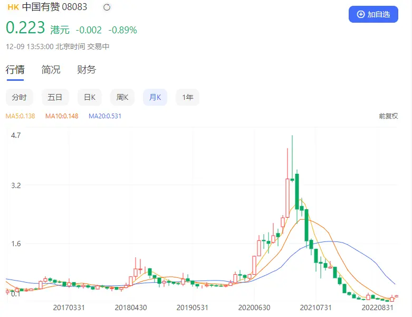Click the MA20 indicator label

(104, 116)
